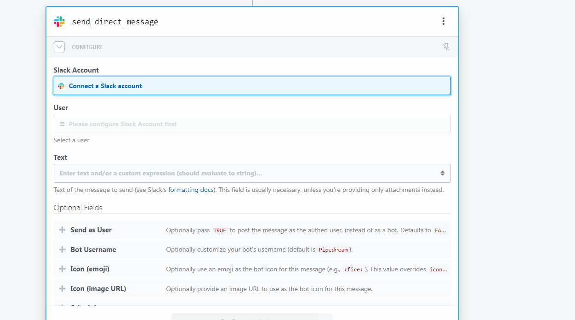The height and width of the screenshot is (320, 575).
Task: Open the three-dot step options menu
Action: tap(443, 21)
